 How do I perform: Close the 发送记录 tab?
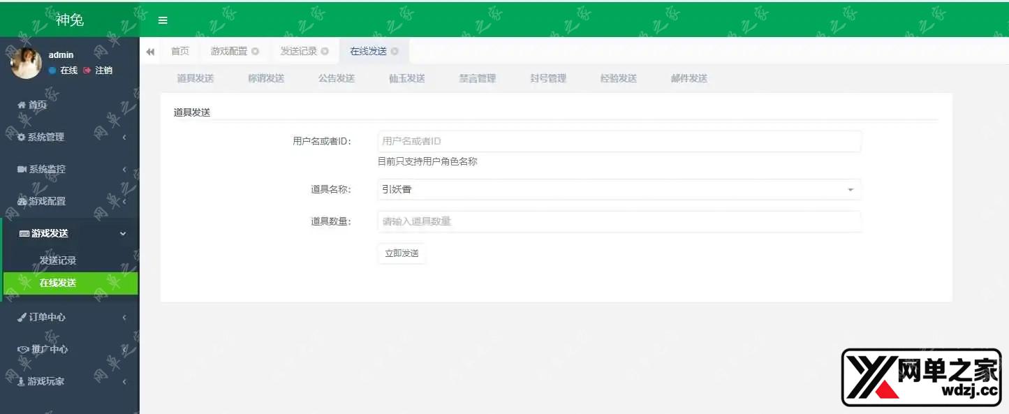(x=325, y=52)
